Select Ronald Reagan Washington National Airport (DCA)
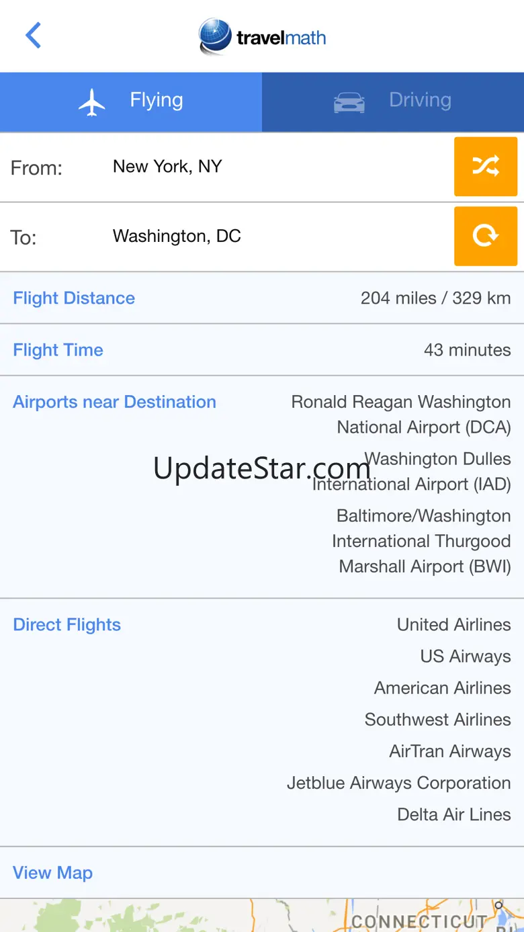Image resolution: width=524 pixels, height=932 pixels. click(401, 415)
